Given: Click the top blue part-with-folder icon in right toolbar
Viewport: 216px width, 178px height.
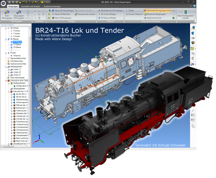Looking at the screenshot, I should 193,28.
